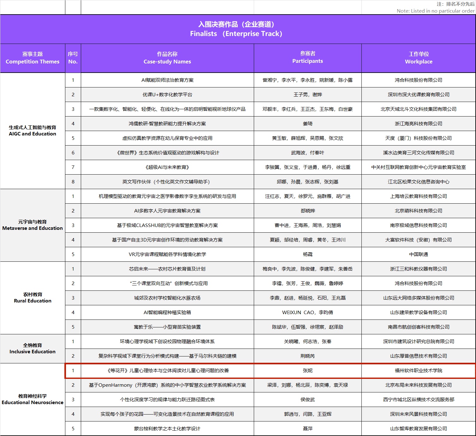The width and height of the screenshot is (476, 436).
Task: Select the Competition Themes header cell
Action: 33,58
